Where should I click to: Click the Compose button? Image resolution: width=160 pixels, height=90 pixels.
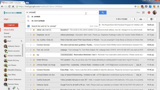click(11, 25)
